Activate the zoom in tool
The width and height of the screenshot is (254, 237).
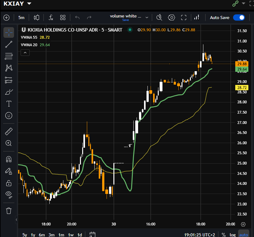8,143
